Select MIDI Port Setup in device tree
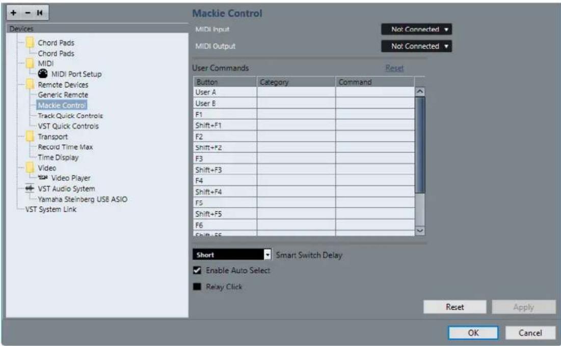 coord(76,74)
